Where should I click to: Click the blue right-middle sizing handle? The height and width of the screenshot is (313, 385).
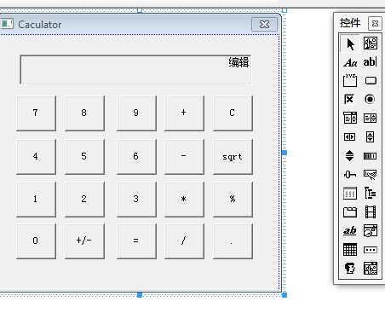tap(284, 153)
